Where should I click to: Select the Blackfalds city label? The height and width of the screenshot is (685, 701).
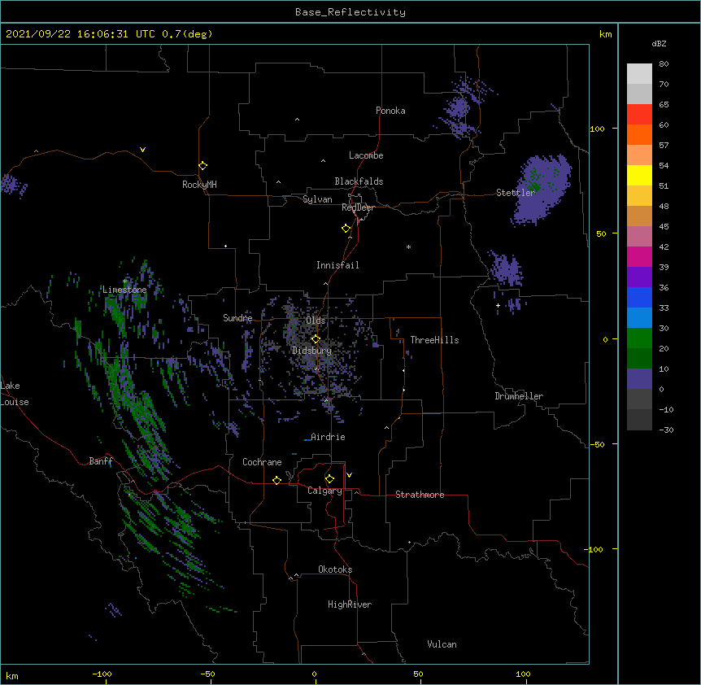point(359,181)
